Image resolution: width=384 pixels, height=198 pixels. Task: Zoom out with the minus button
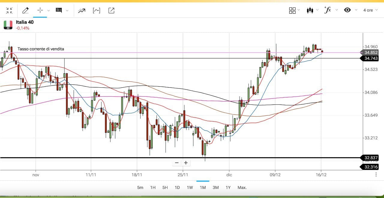pyautogui.click(x=177, y=163)
